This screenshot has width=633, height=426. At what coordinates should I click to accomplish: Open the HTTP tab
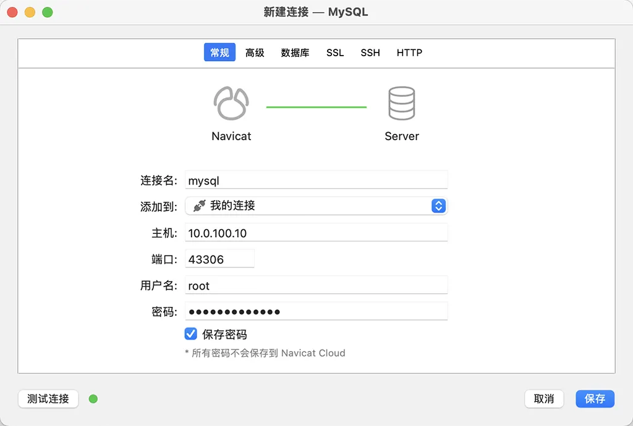point(409,52)
